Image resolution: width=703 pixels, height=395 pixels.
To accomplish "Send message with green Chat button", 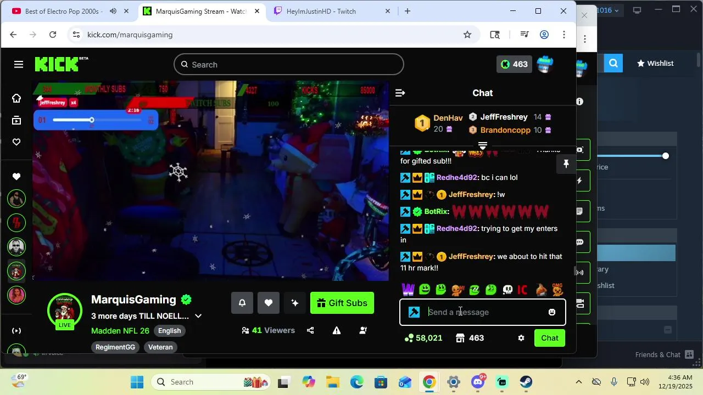I will point(550,338).
